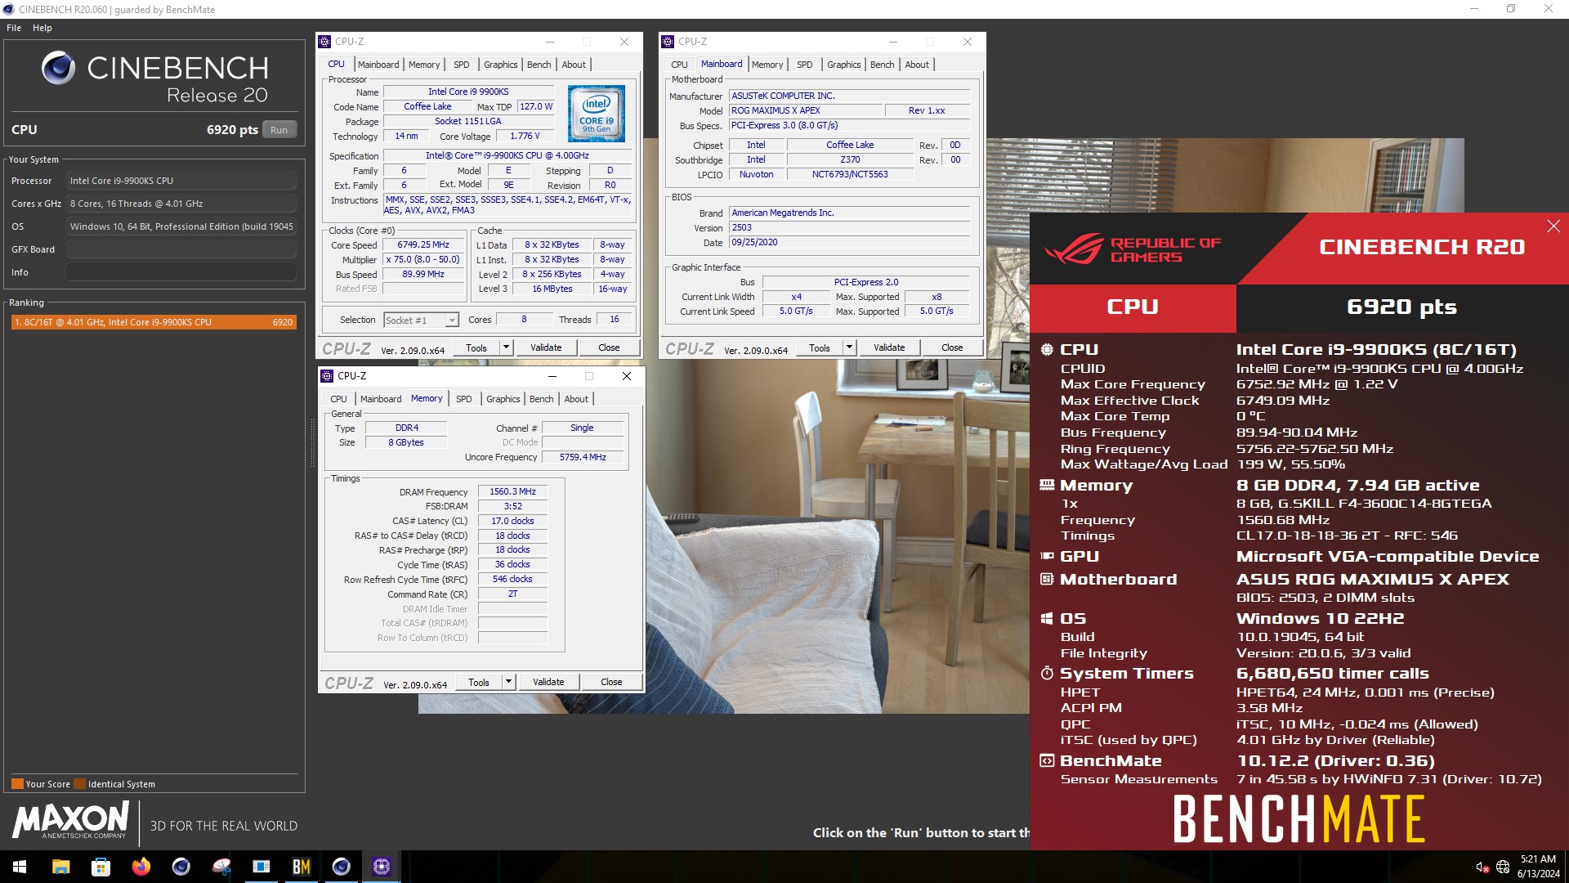Screen dimensions: 1569x883
Task: Click the ROG Republic of Gamers logo
Action: coord(1132,249)
